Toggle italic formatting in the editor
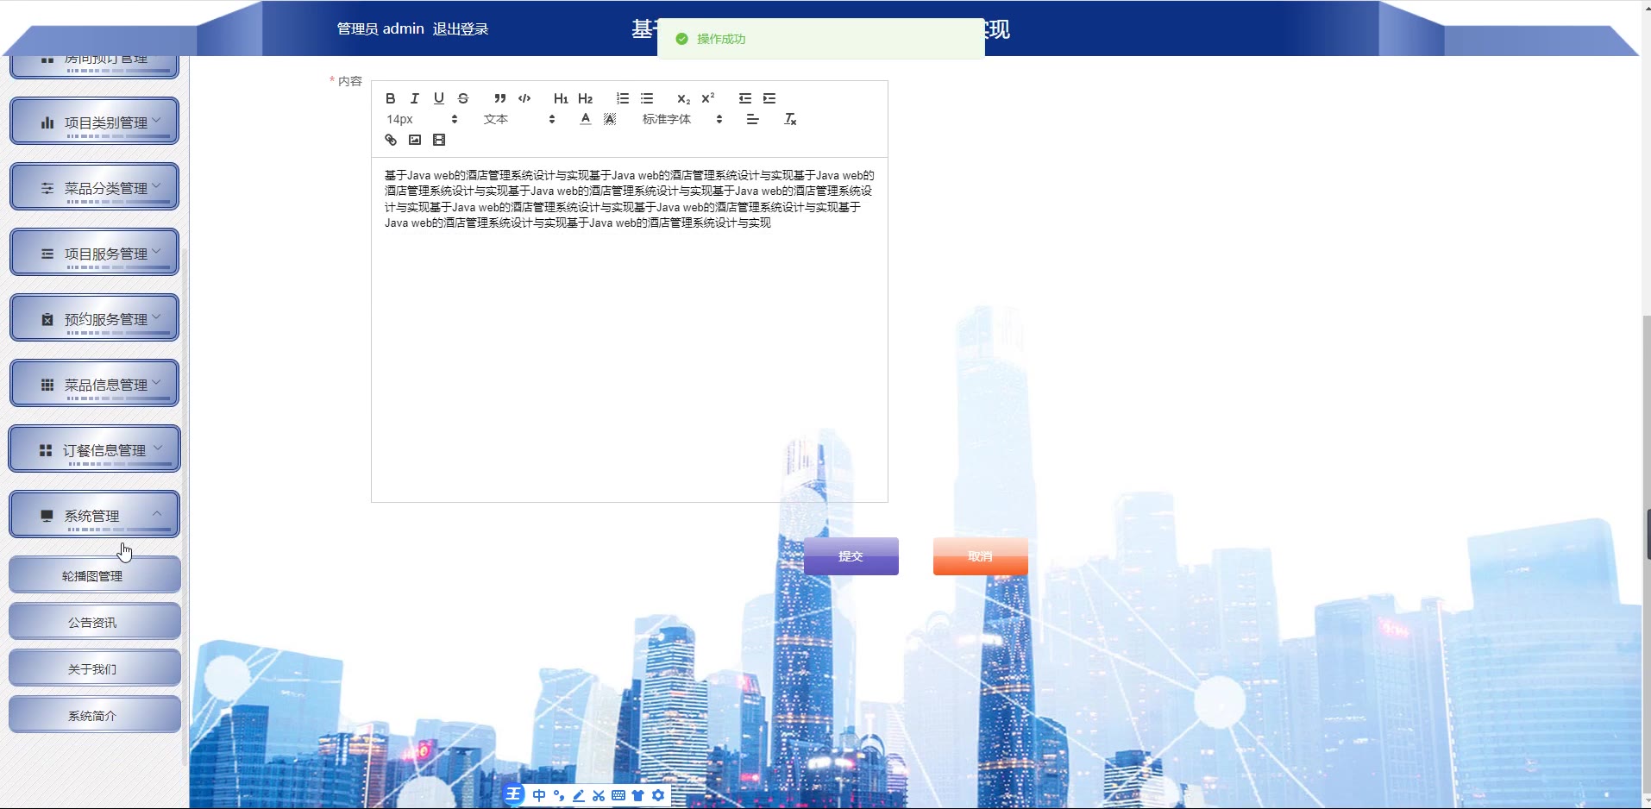1651x809 pixels. tap(415, 98)
